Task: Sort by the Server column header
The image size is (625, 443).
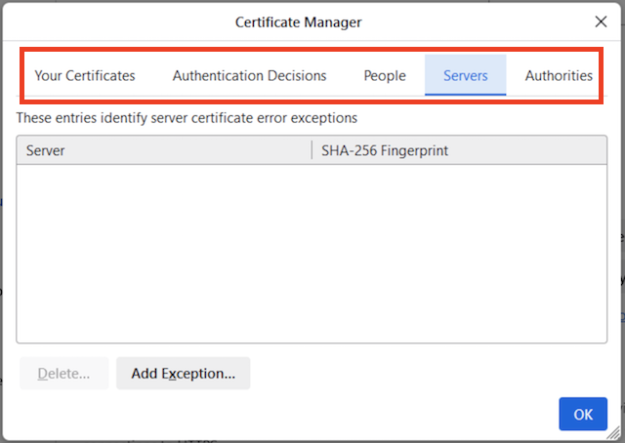Action: point(164,150)
